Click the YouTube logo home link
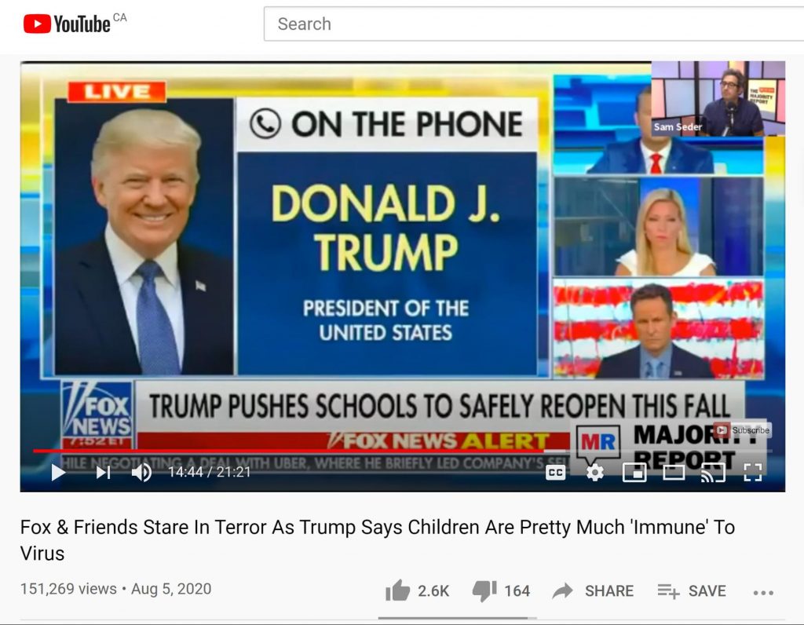Screen dimensions: 804x625 [x=68, y=24]
